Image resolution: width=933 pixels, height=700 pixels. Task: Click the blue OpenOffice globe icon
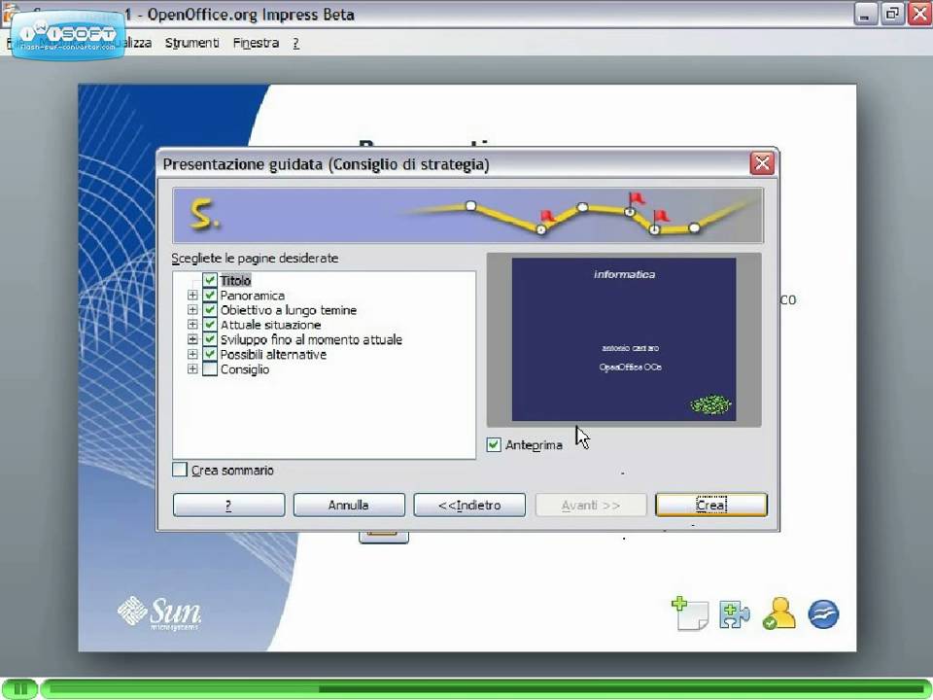tap(823, 614)
